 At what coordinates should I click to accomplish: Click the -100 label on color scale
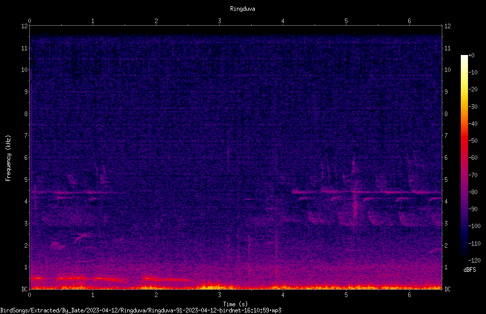(x=474, y=226)
